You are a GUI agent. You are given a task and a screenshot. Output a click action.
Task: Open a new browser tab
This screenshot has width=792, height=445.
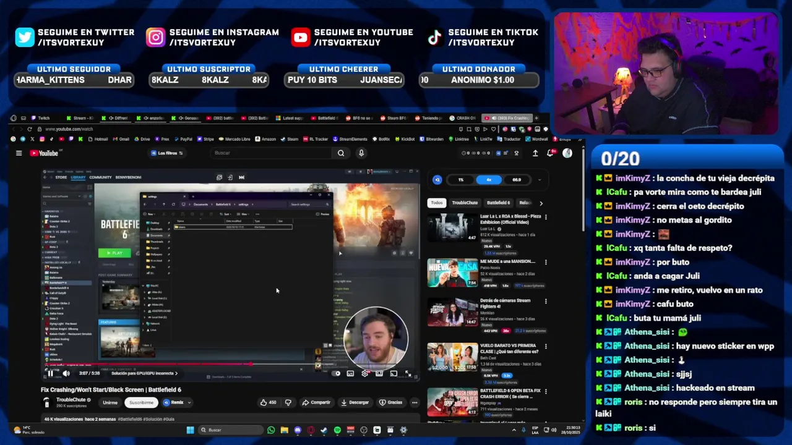tap(536, 118)
